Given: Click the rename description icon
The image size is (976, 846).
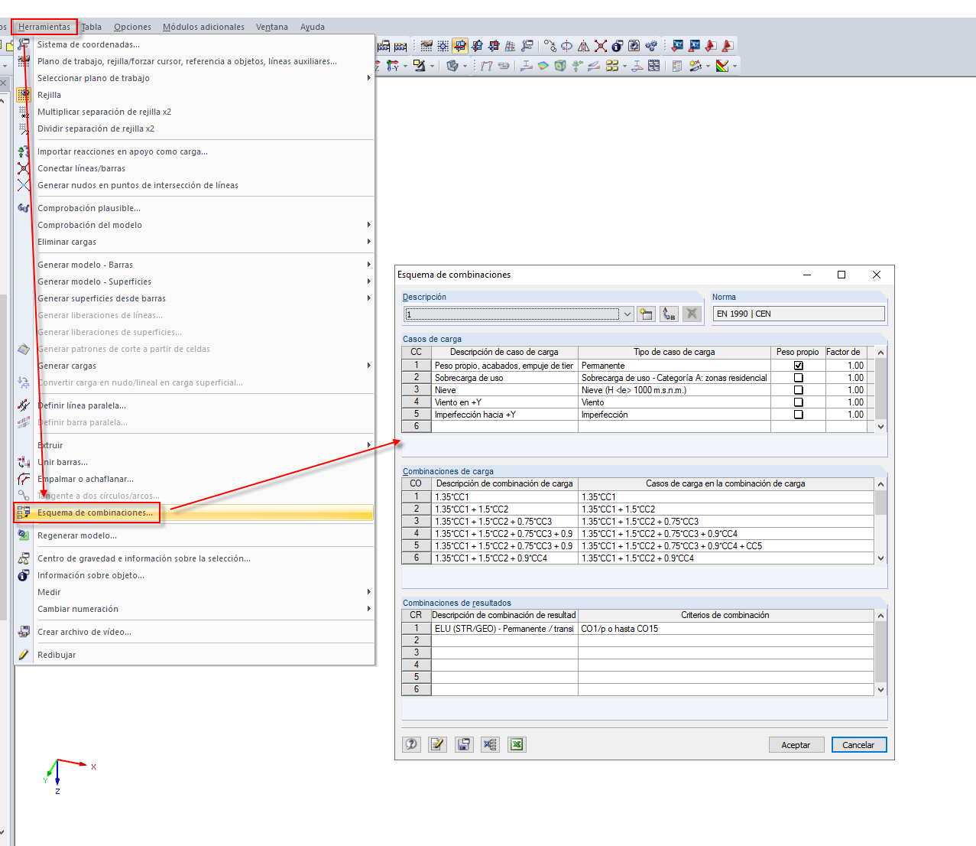Looking at the screenshot, I should pyautogui.click(x=670, y=314).
